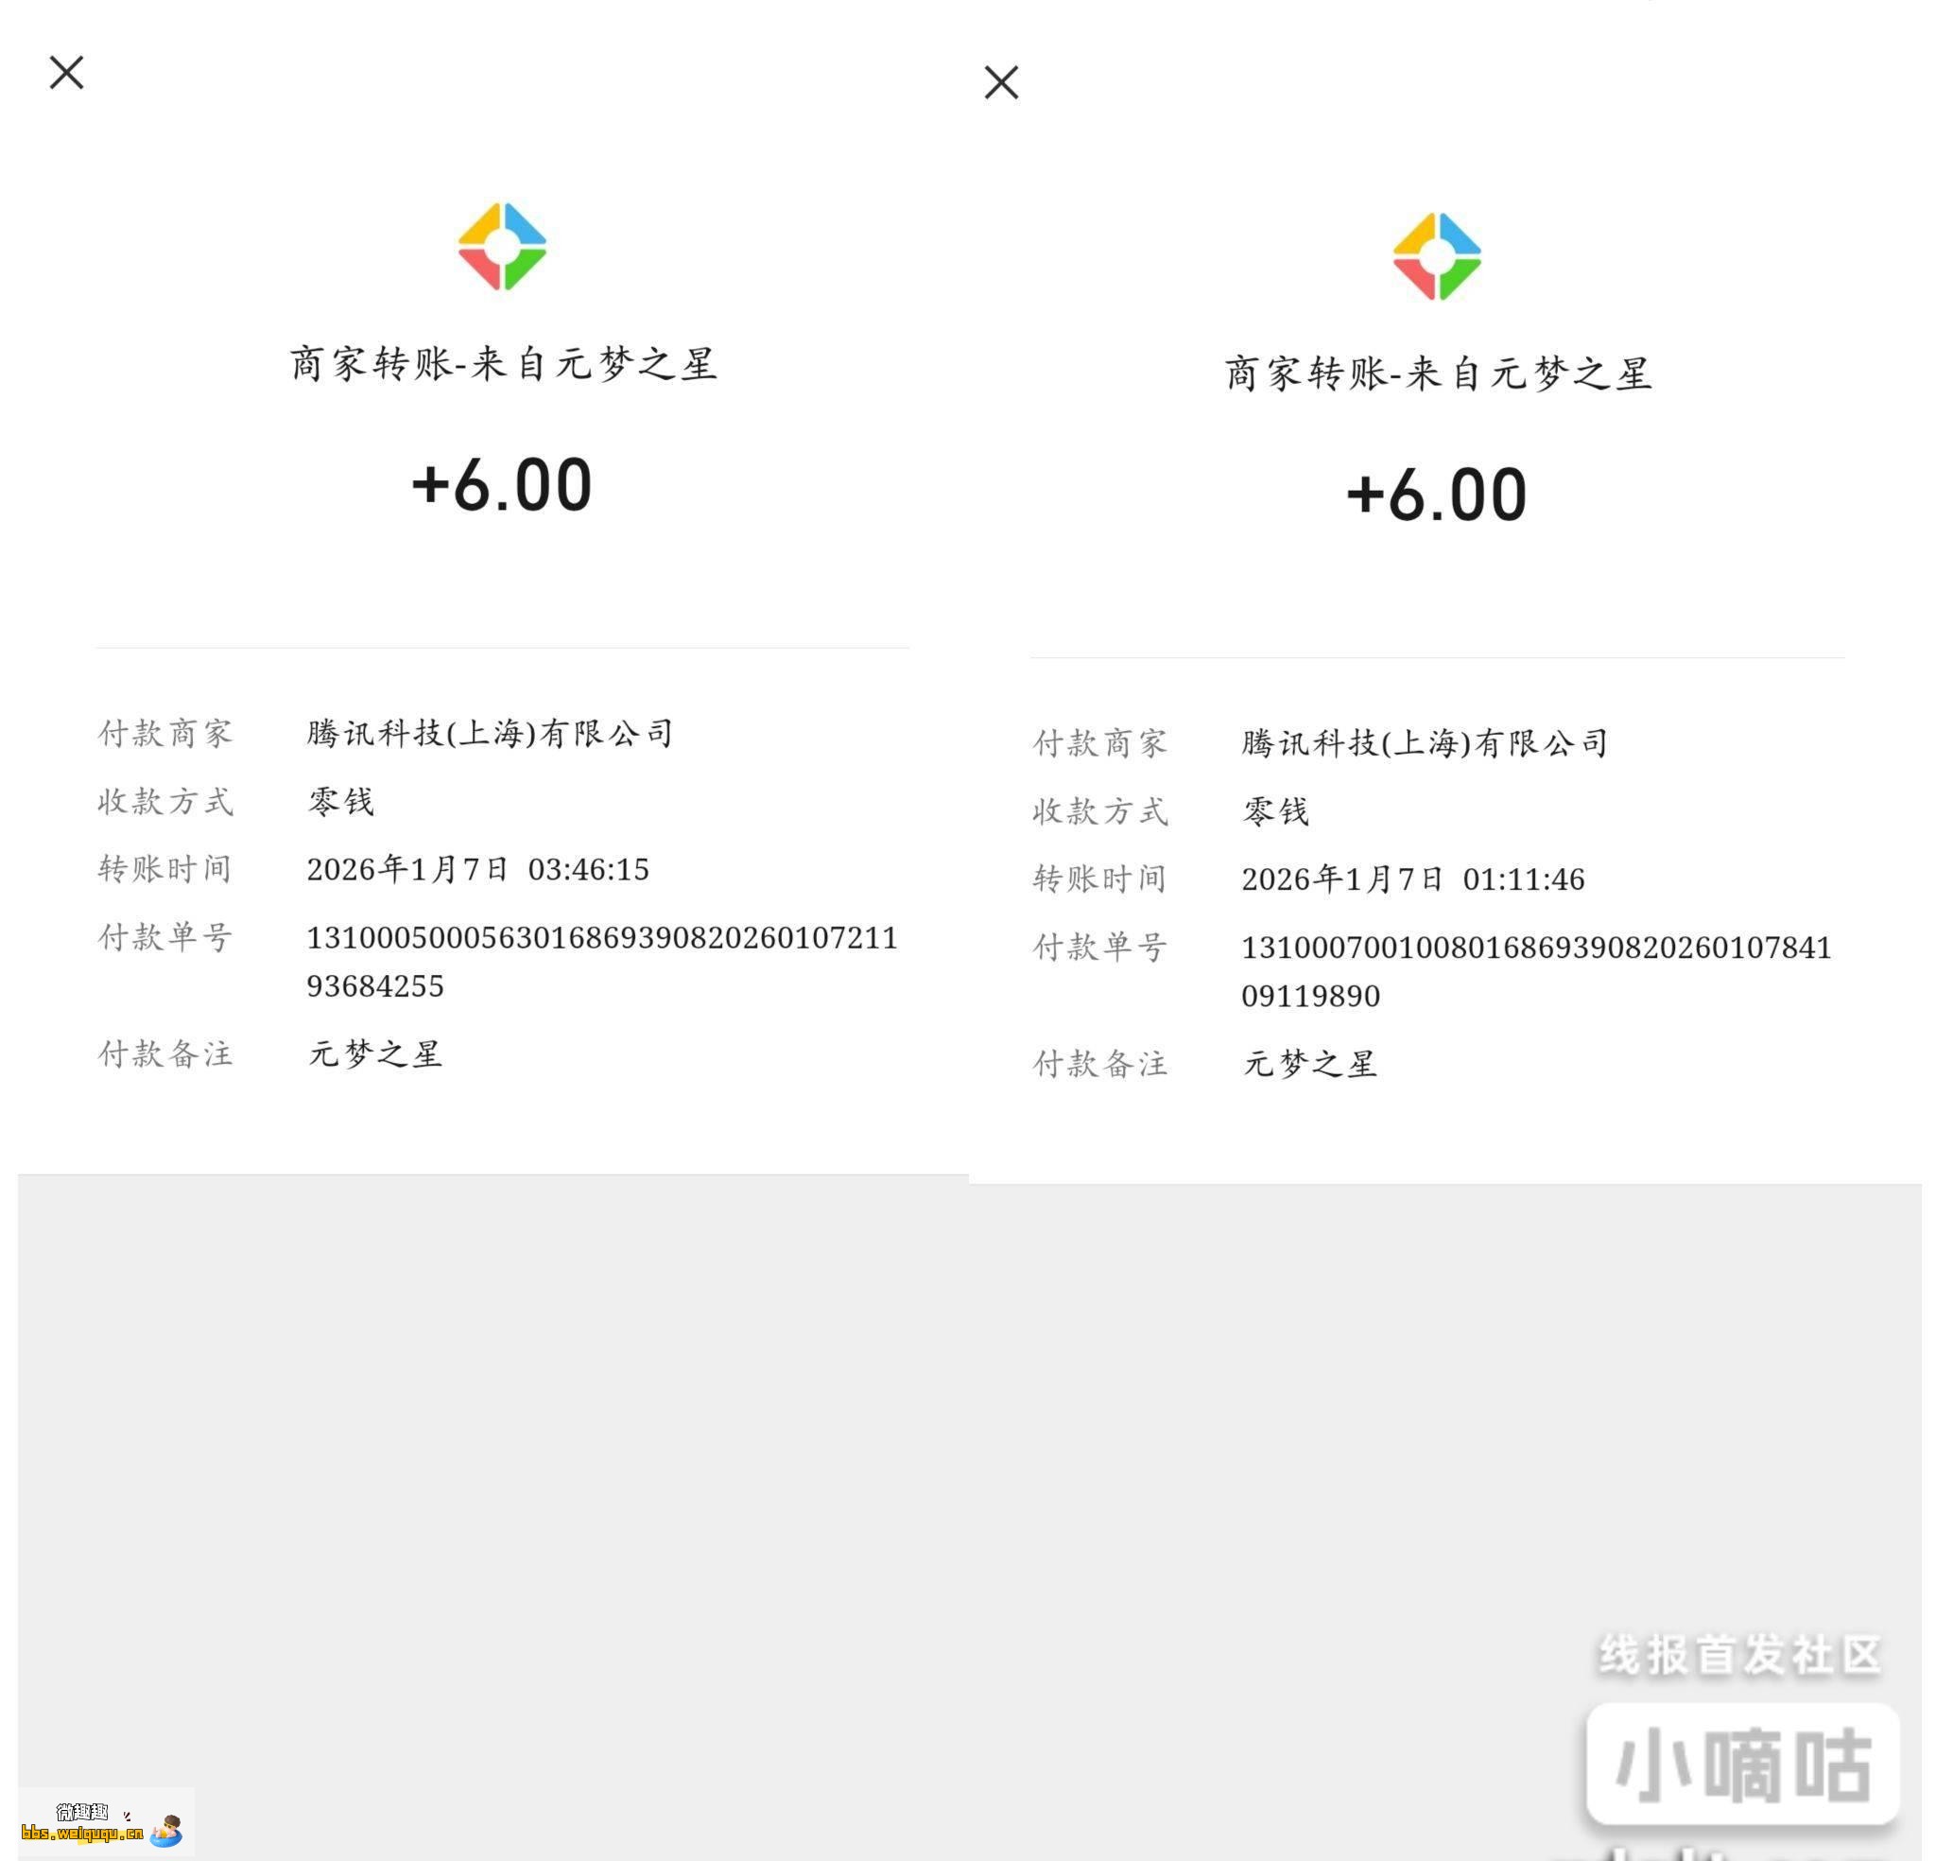Close the left transfer receipt
The image size is (1936, 1861).
pyautogui.click(x=66, y=72)
